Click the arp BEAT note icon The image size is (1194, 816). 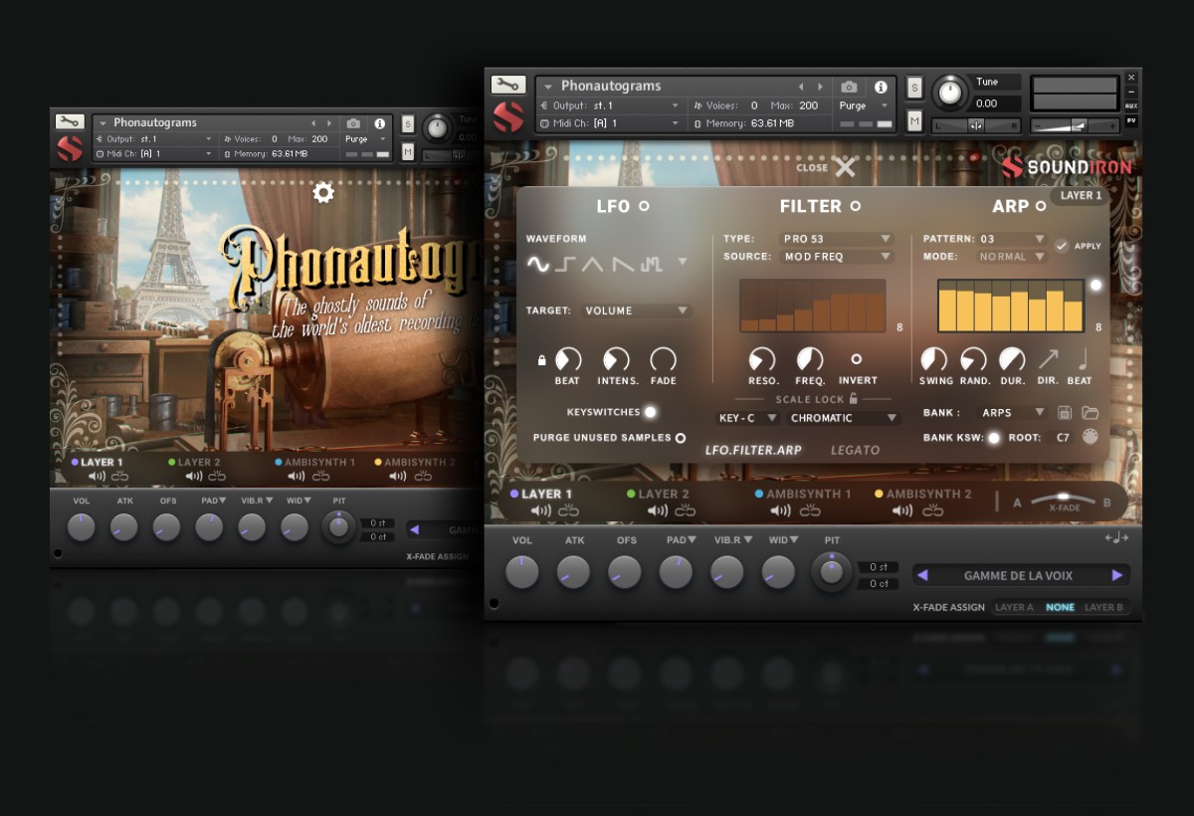tap(1083, 358)
